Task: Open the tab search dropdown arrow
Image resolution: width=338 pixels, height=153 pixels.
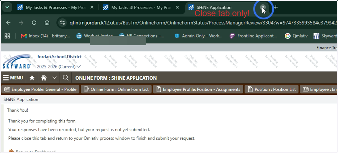Action: 7,7
